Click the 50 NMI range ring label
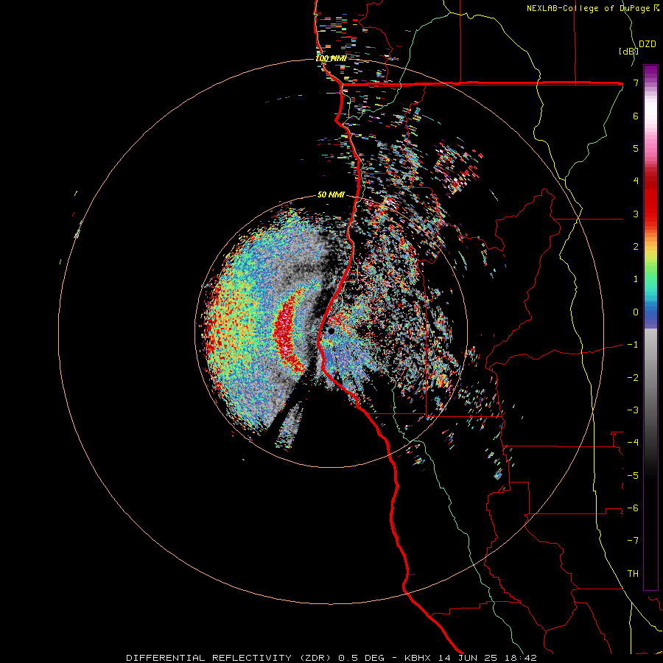 tap(331, 194)
